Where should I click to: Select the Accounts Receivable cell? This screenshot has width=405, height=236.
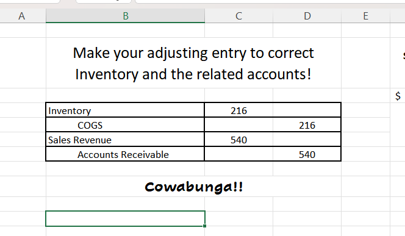[125, 154]
